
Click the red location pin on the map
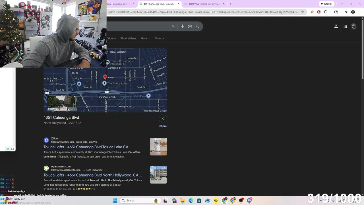[x=105, y=77]
